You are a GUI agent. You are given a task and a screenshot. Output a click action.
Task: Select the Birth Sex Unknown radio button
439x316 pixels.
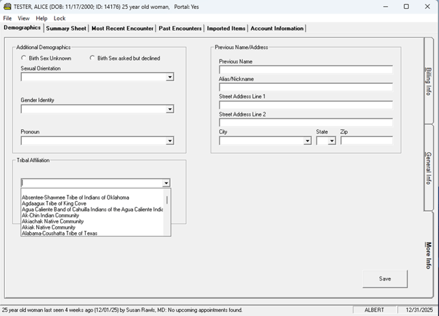coord(24,59)
